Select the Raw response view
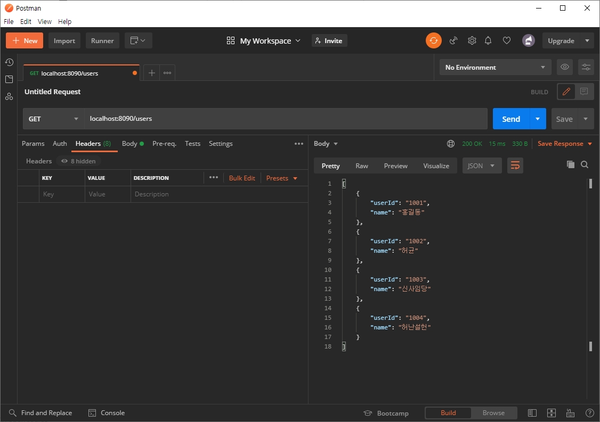 (x=362, y=166)
